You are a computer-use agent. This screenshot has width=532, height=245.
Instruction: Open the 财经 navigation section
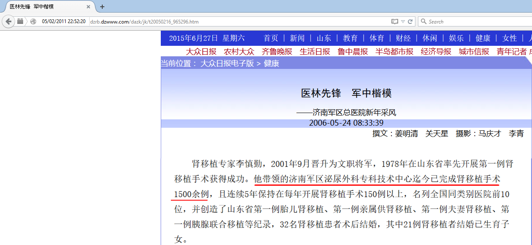point(403,38)
